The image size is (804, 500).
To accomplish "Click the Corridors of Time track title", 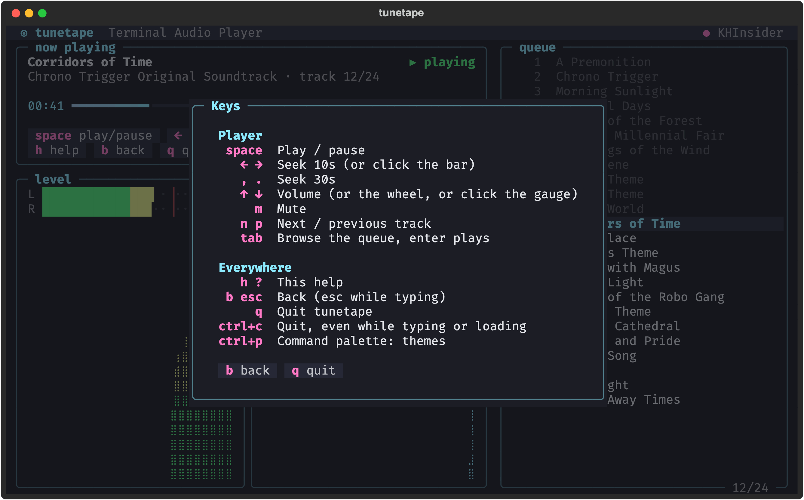I will click(90, 62).
